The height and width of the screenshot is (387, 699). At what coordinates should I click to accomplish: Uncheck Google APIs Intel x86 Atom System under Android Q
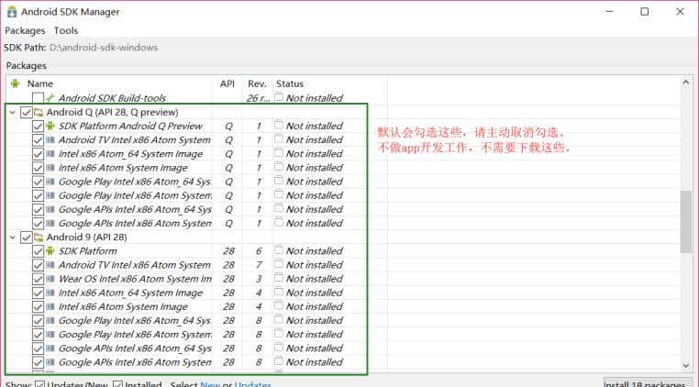[38, 224]
